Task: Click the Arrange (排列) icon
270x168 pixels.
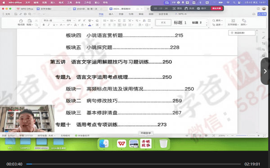Action: 244,21
